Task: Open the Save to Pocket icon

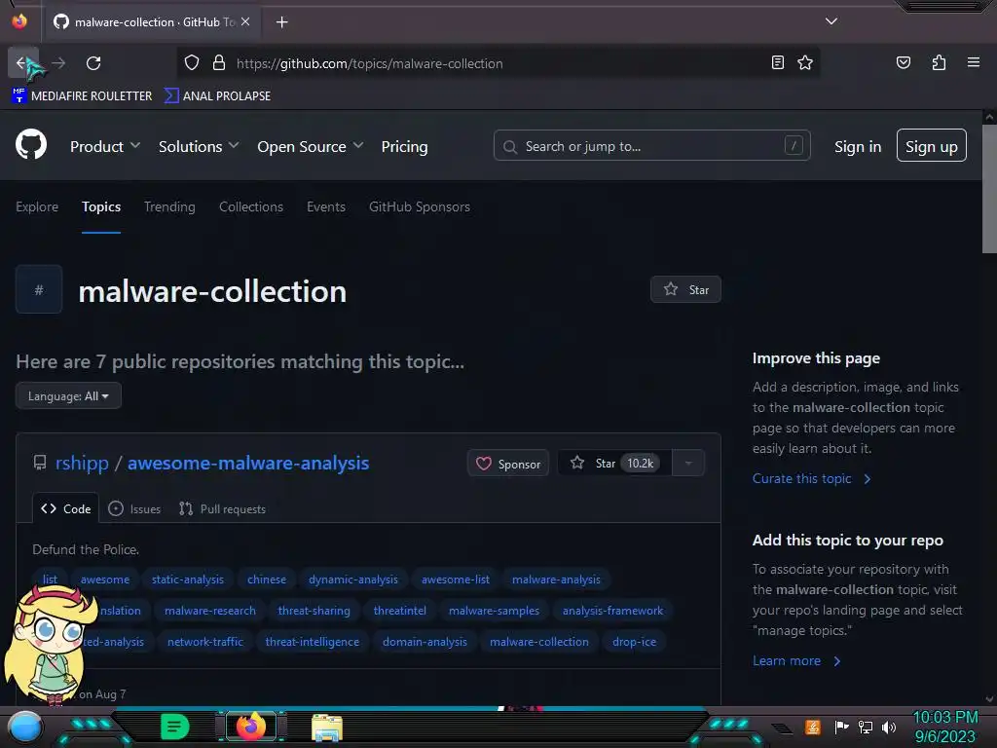Action: point(903,63)
